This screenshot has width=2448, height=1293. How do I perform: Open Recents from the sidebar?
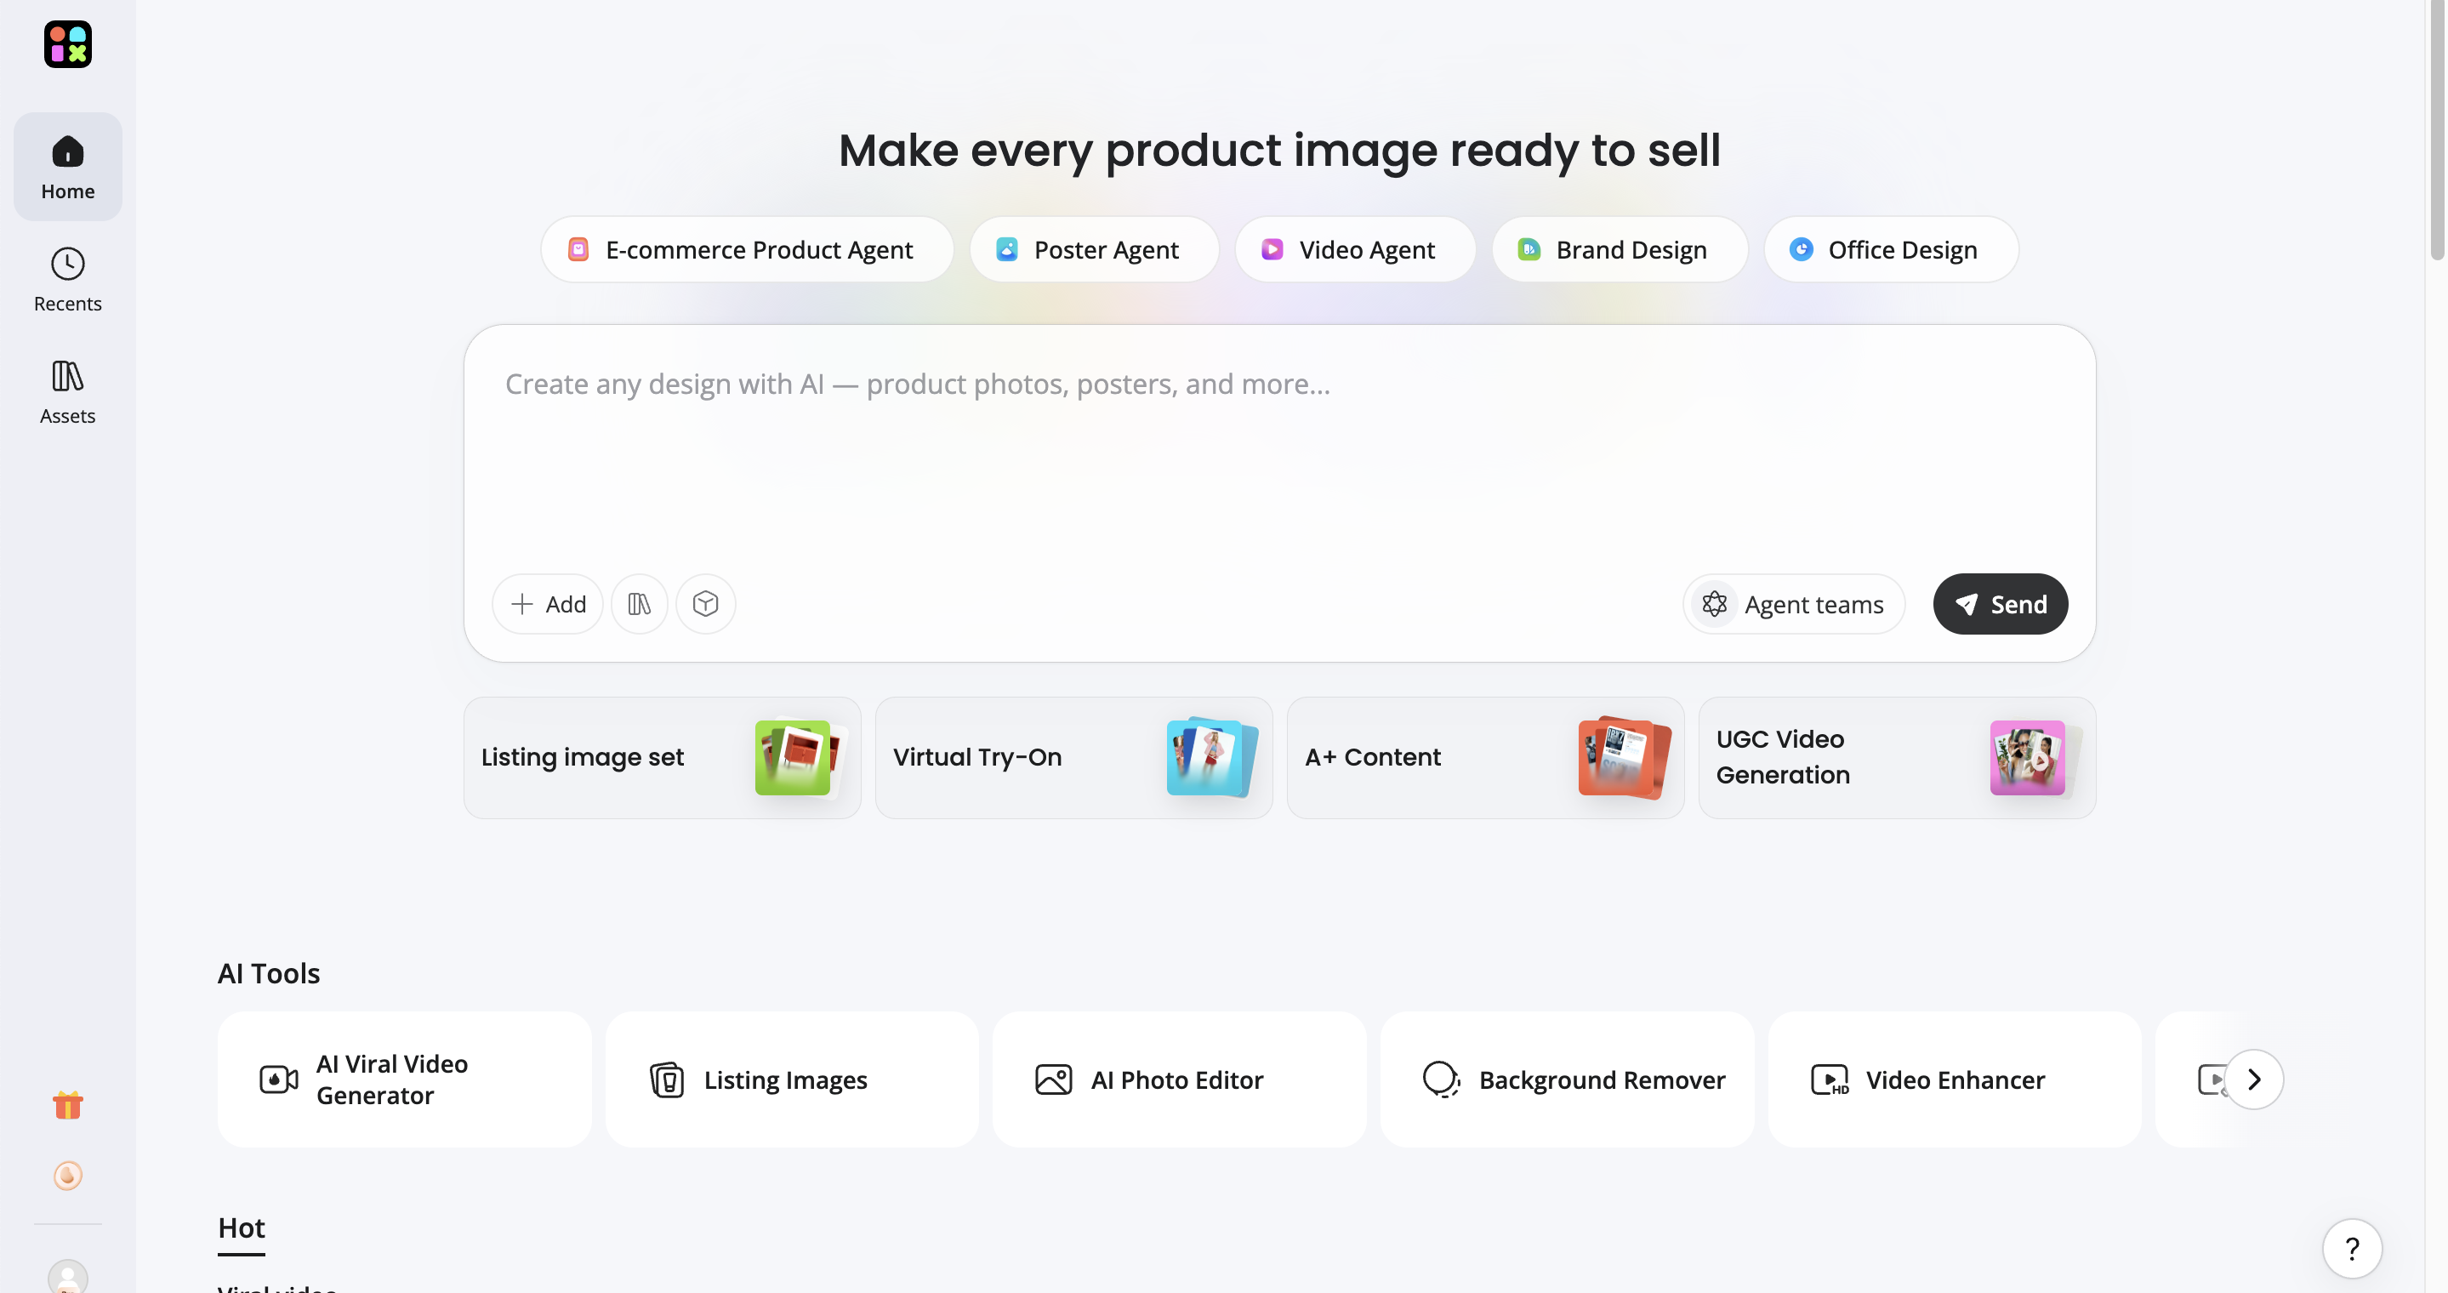click(67, 280)
